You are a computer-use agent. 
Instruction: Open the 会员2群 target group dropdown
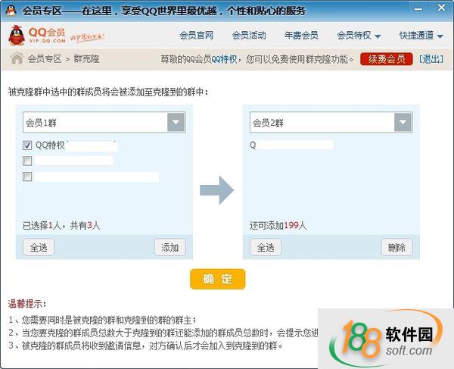[403, 123]
